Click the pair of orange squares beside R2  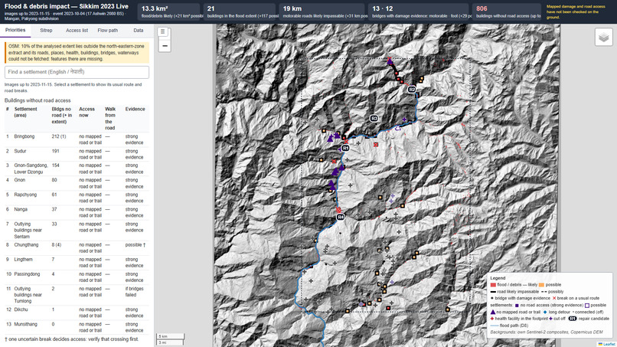421,80
